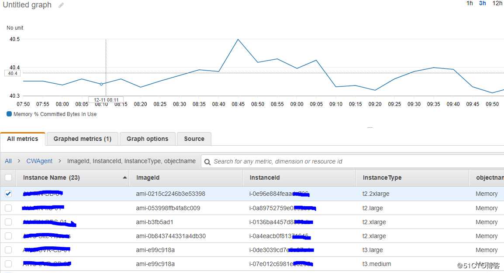
Task: Check the ami-0b843744331a4db30 row checkbox
Action: click(8, 236)
